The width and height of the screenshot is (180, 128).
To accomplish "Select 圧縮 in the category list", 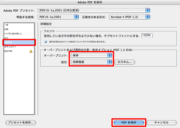I will pos(19,29).
